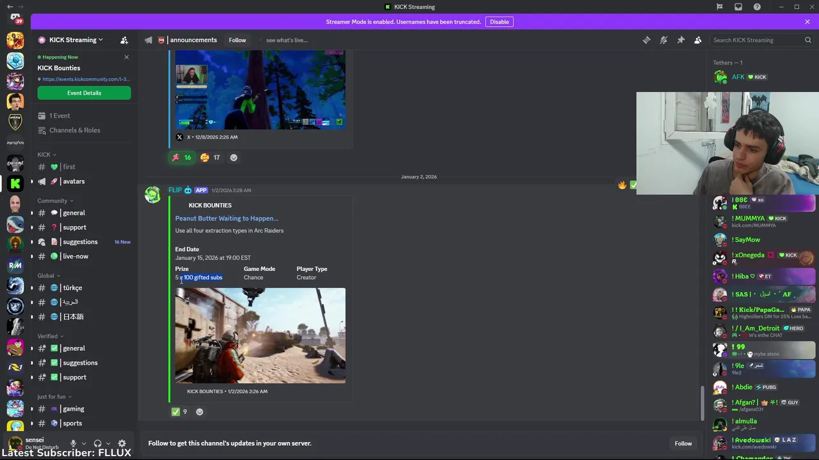This screenshot has width=819, height=460.
Task: Open the Fortnite clip embed image
Action: click(x=260, y=90)
